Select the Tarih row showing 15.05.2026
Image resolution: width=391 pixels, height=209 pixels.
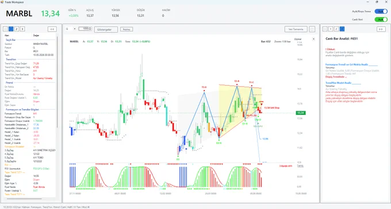pos(29,55)
